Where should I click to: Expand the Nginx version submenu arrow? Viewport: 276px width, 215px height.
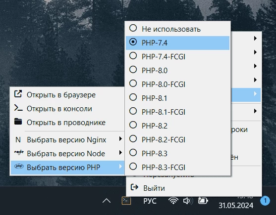pyautogui.click(x=120, y=139)
